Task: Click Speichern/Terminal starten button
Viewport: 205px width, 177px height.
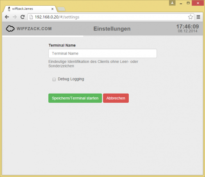Action: (x=75, y=98)
